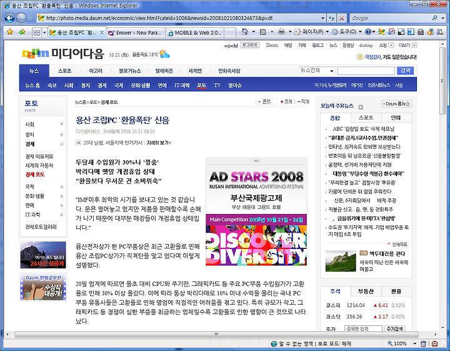Image resolution: width=450 pixels, height=351 pixels.
Task: Click the Daum butterfly icon in command bar
Action: tap(381, 32)
